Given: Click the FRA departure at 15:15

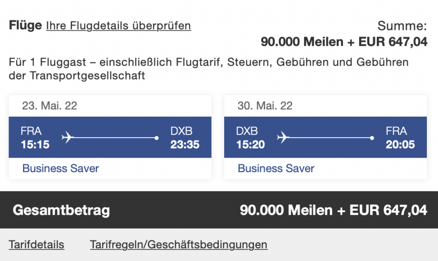Looking at the screenshot, I should 35,138.
